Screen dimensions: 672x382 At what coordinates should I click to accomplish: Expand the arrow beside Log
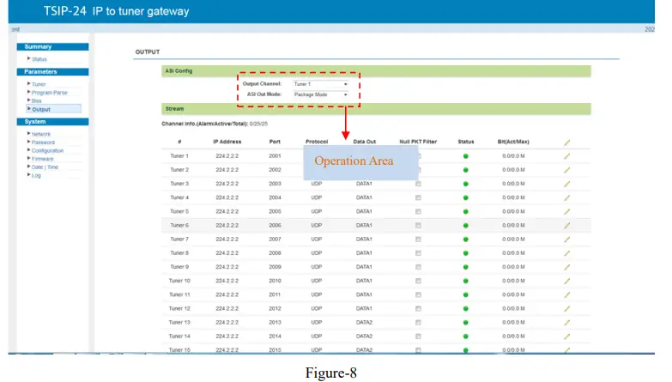28,174
